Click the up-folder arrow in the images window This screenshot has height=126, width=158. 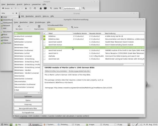(x=26, y=8)
